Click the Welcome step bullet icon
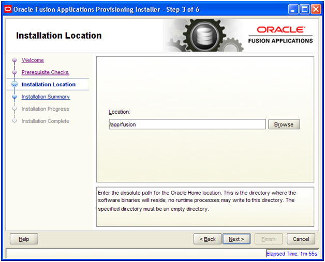 tap(14, 60)
